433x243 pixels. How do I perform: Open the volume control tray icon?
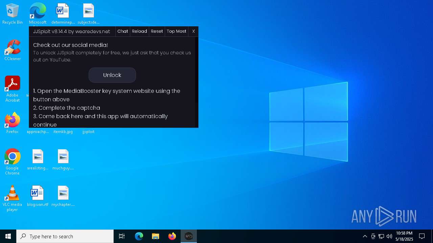click(389, 236)
